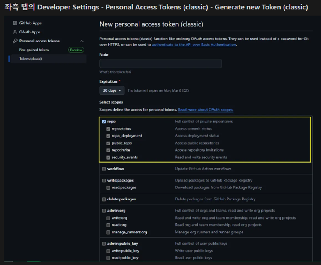Check the manage_runners:org checkbox
The height and width of the screenshot is (265, 321).
tap(108, 232)
